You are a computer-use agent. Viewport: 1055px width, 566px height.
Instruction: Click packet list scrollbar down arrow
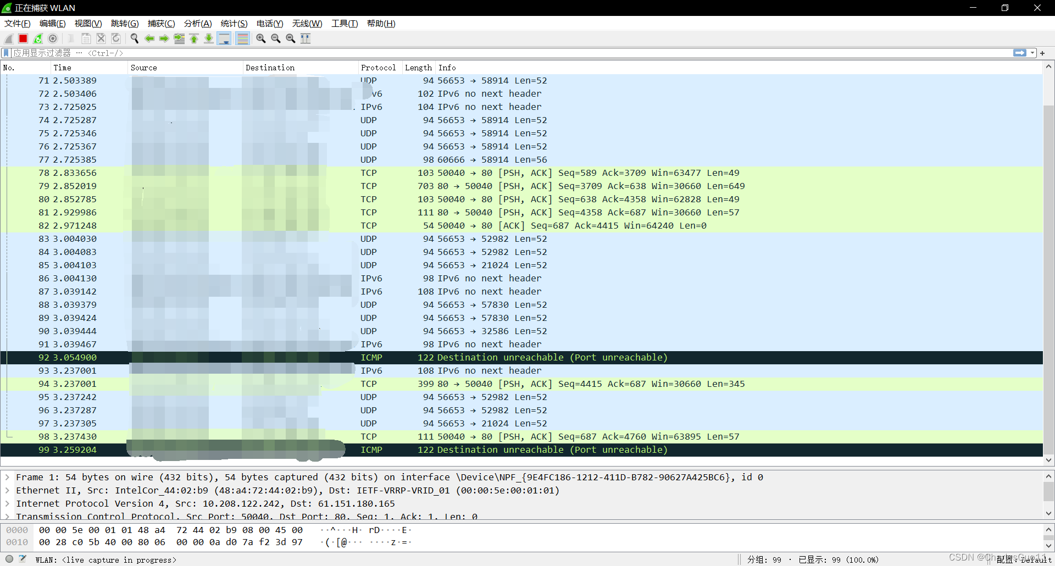pyautogui.click(x=1048, y=460)
